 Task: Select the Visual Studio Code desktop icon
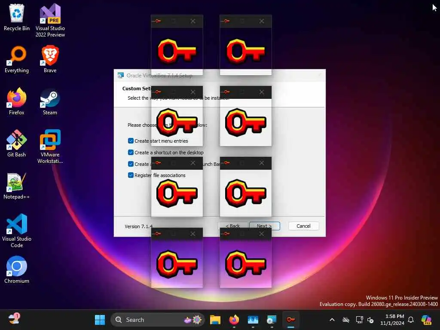point(17,231)
